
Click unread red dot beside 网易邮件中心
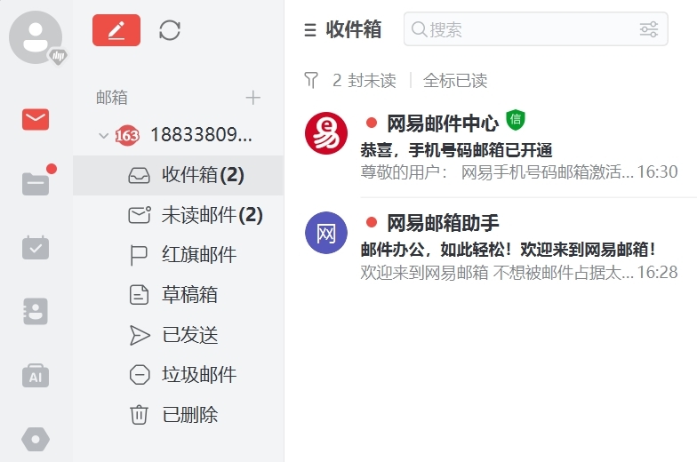[372, 123]
